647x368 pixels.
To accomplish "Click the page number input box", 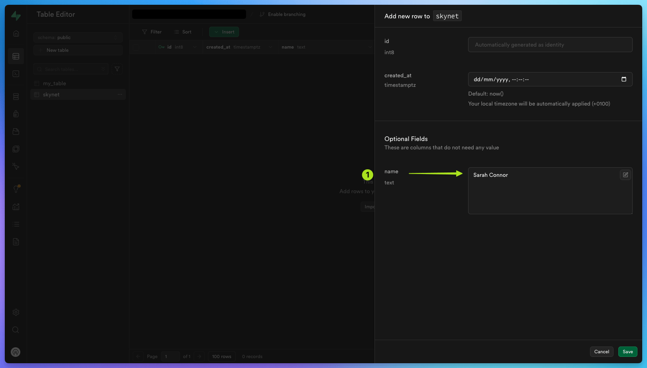I will [170, 356].
